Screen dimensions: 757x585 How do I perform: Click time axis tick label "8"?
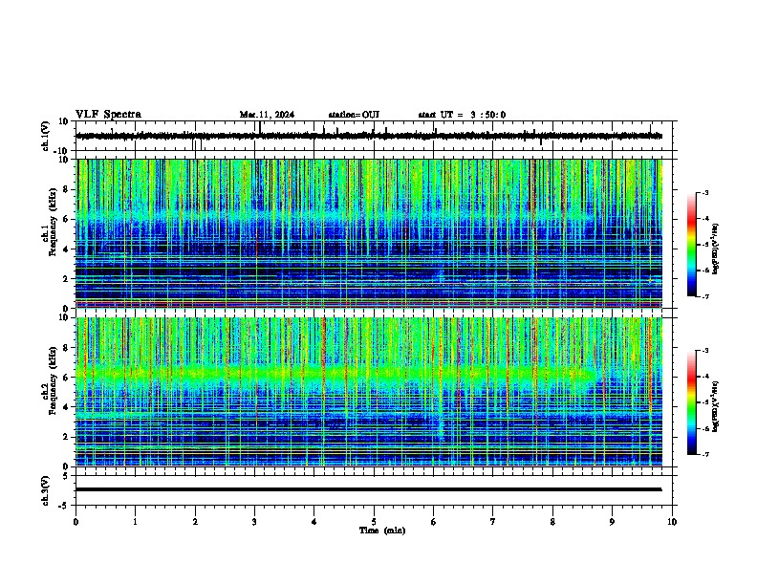pos(552,522)
